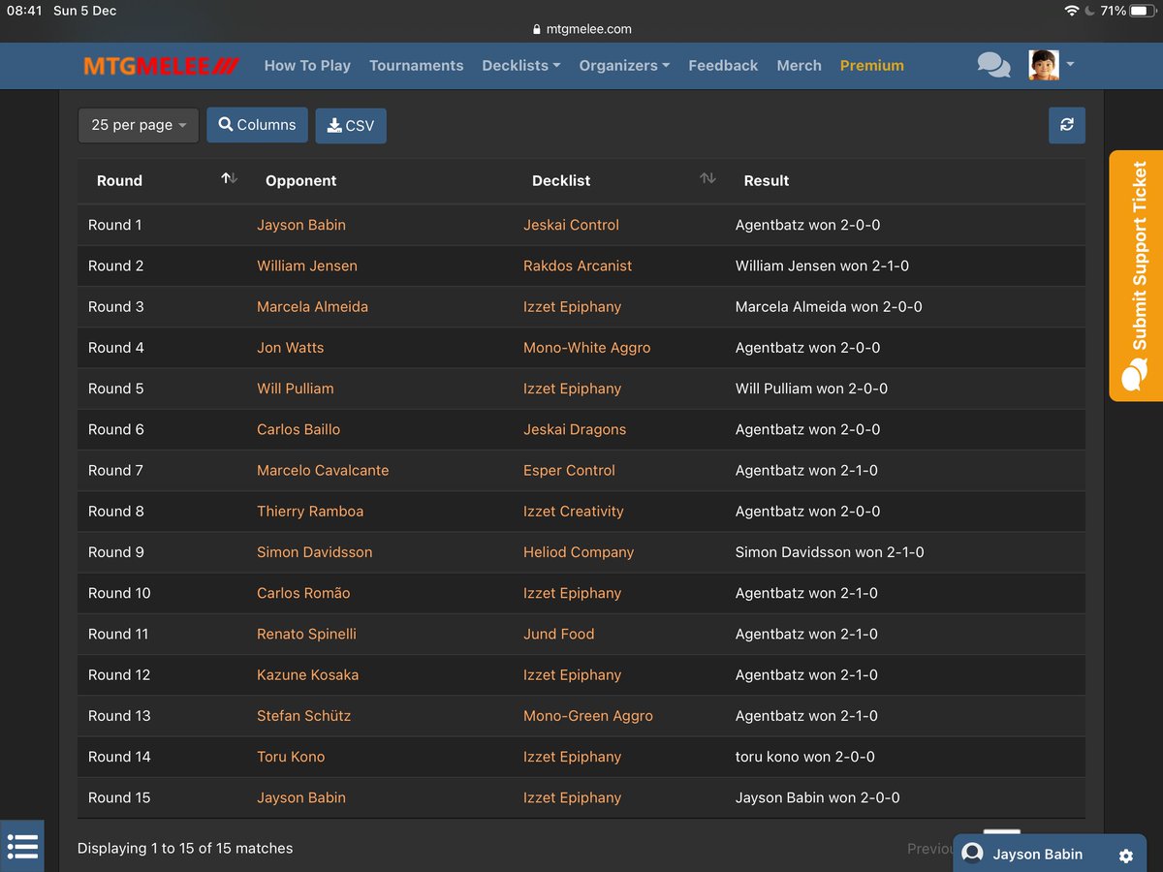Open Will Pulliam opponent link
The width and height of the screenshot is (1163, 872).
coord(296,389)
